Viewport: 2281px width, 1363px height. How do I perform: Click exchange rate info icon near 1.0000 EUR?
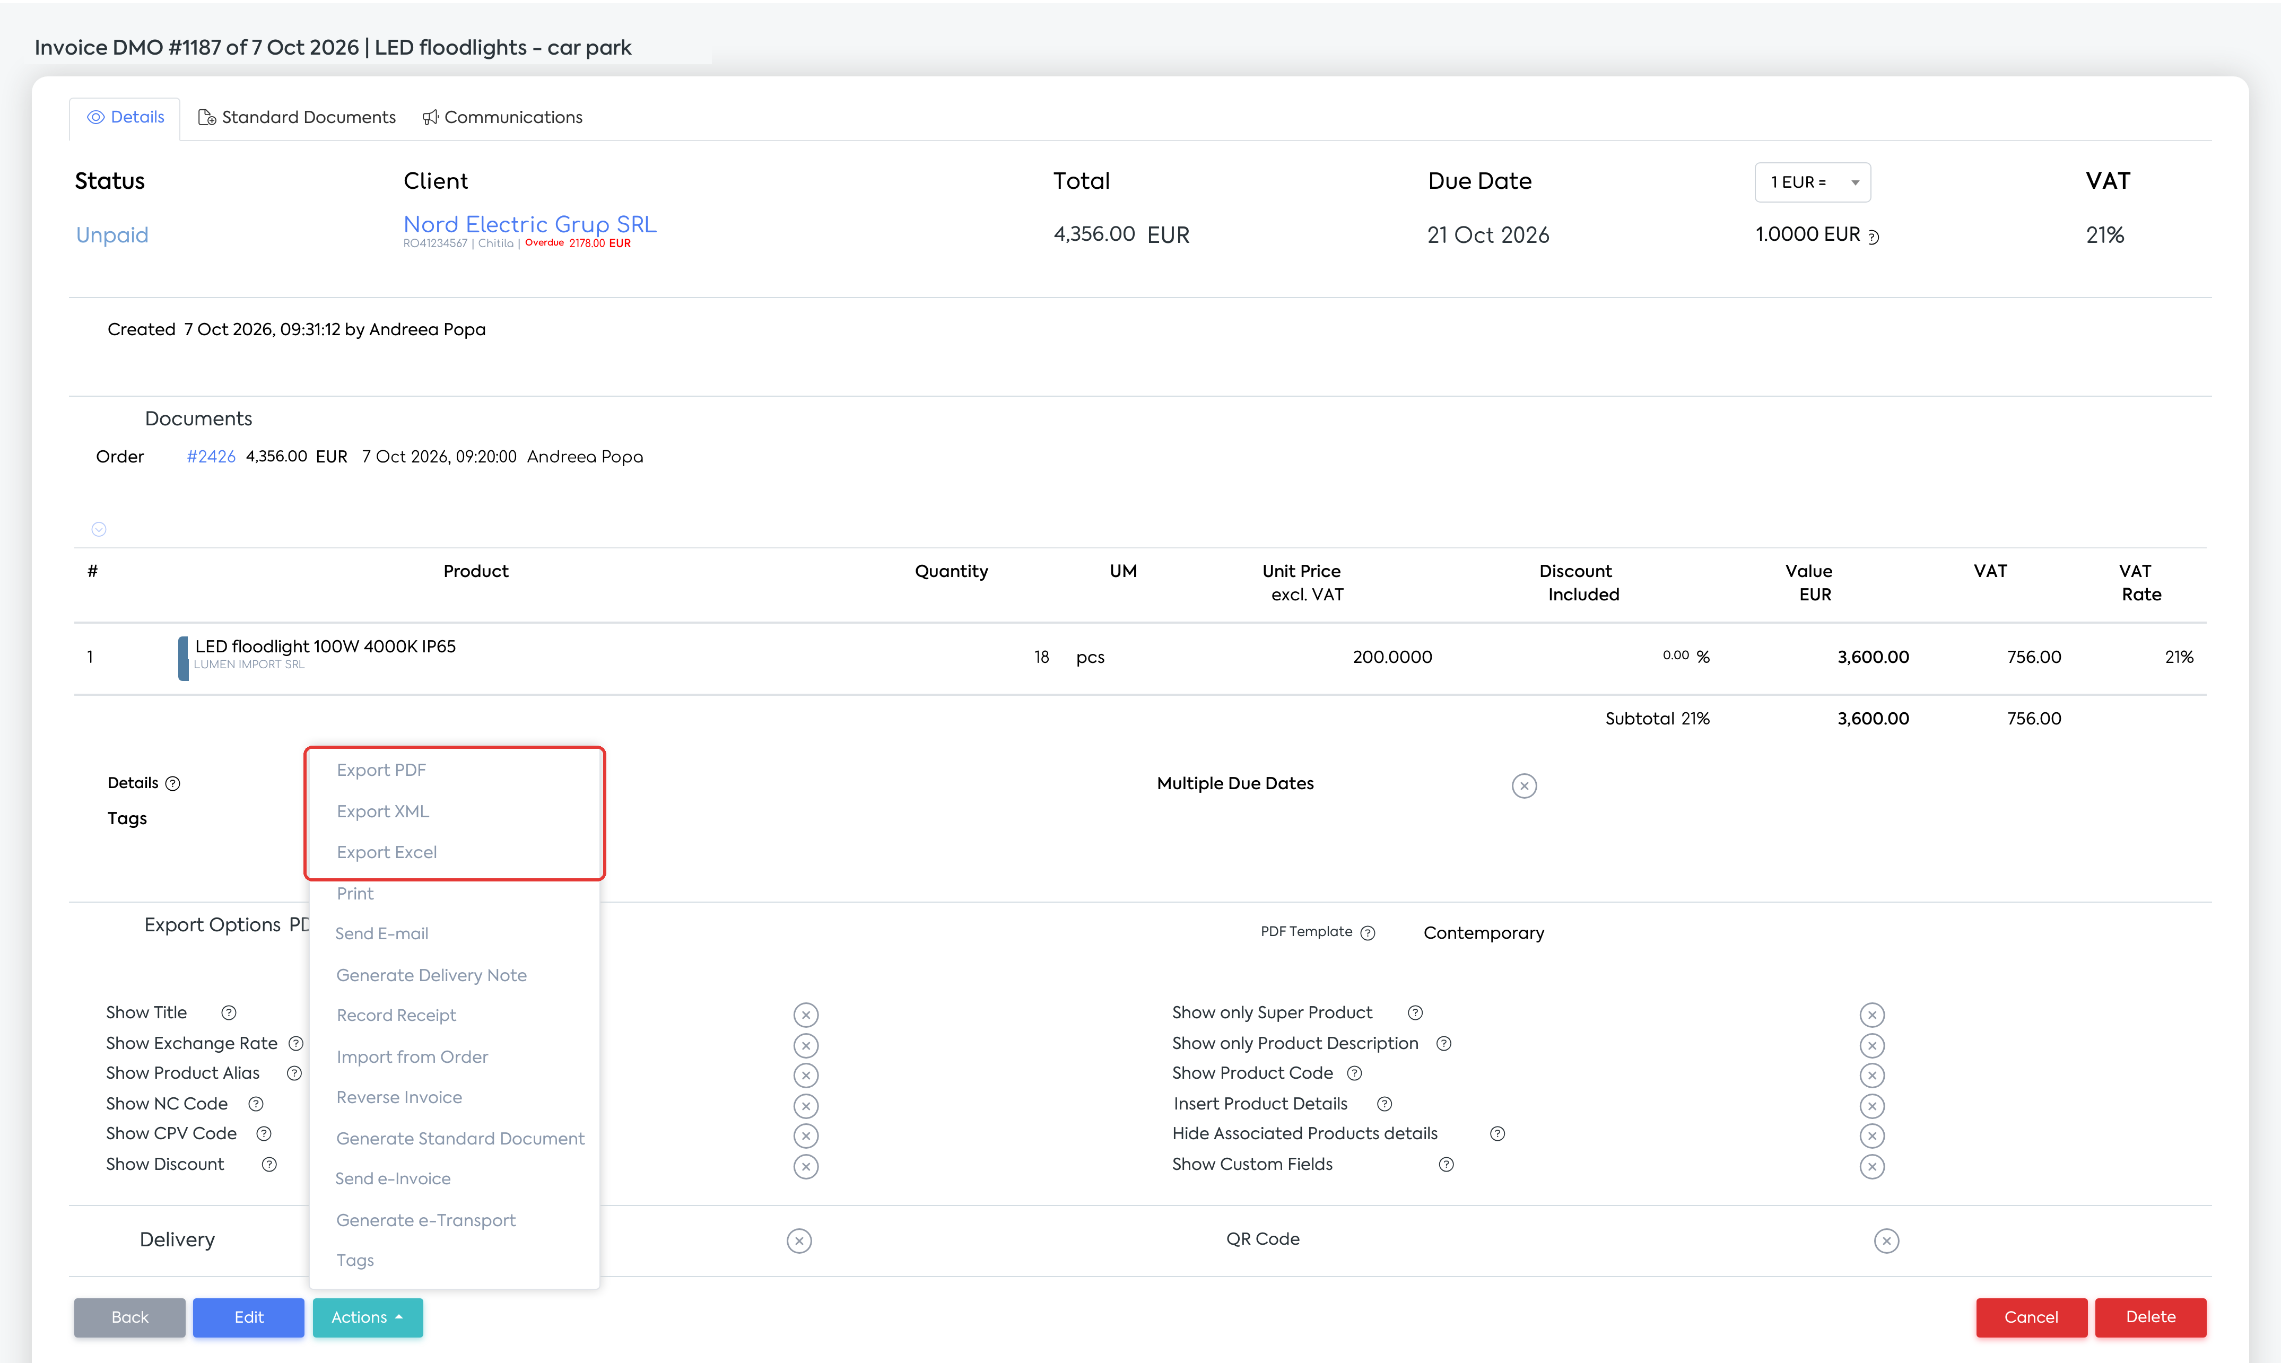pyautogui.click(x=1874, y=237)
